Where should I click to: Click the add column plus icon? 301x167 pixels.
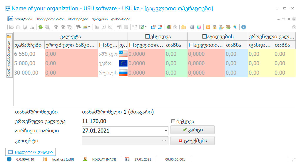pos(119,27)
